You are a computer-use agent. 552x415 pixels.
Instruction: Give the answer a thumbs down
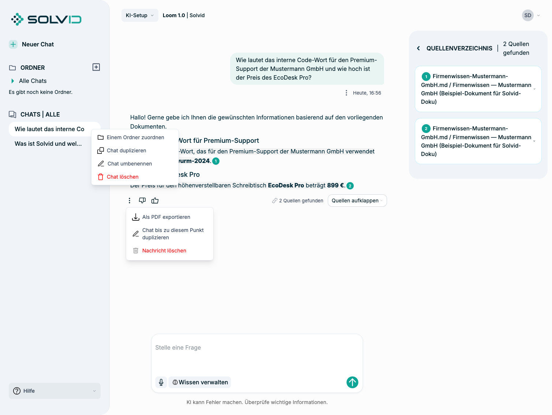(x=142, y=200)
